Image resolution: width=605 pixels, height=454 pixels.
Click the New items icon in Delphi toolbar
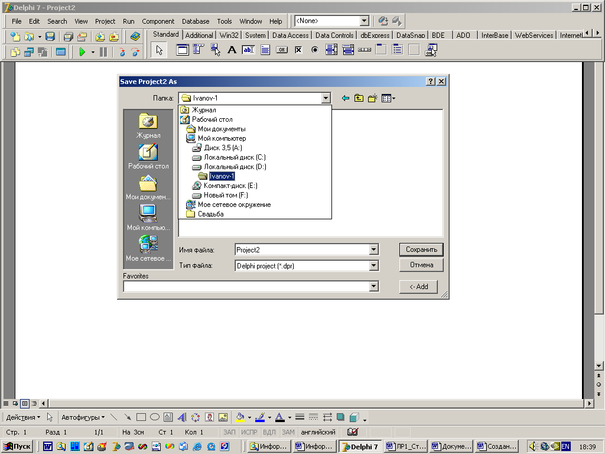click(15, 37)
